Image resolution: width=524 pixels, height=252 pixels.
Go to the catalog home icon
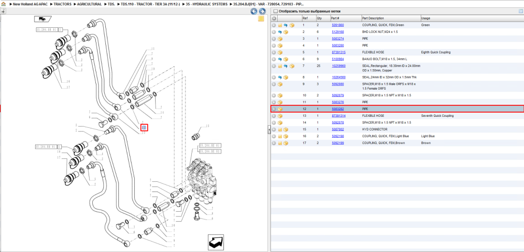point(3,4)
